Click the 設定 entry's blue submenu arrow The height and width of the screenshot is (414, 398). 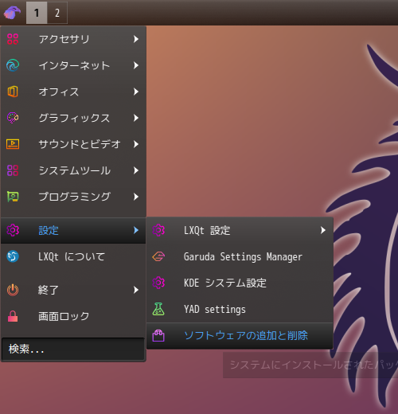[136, 230]
